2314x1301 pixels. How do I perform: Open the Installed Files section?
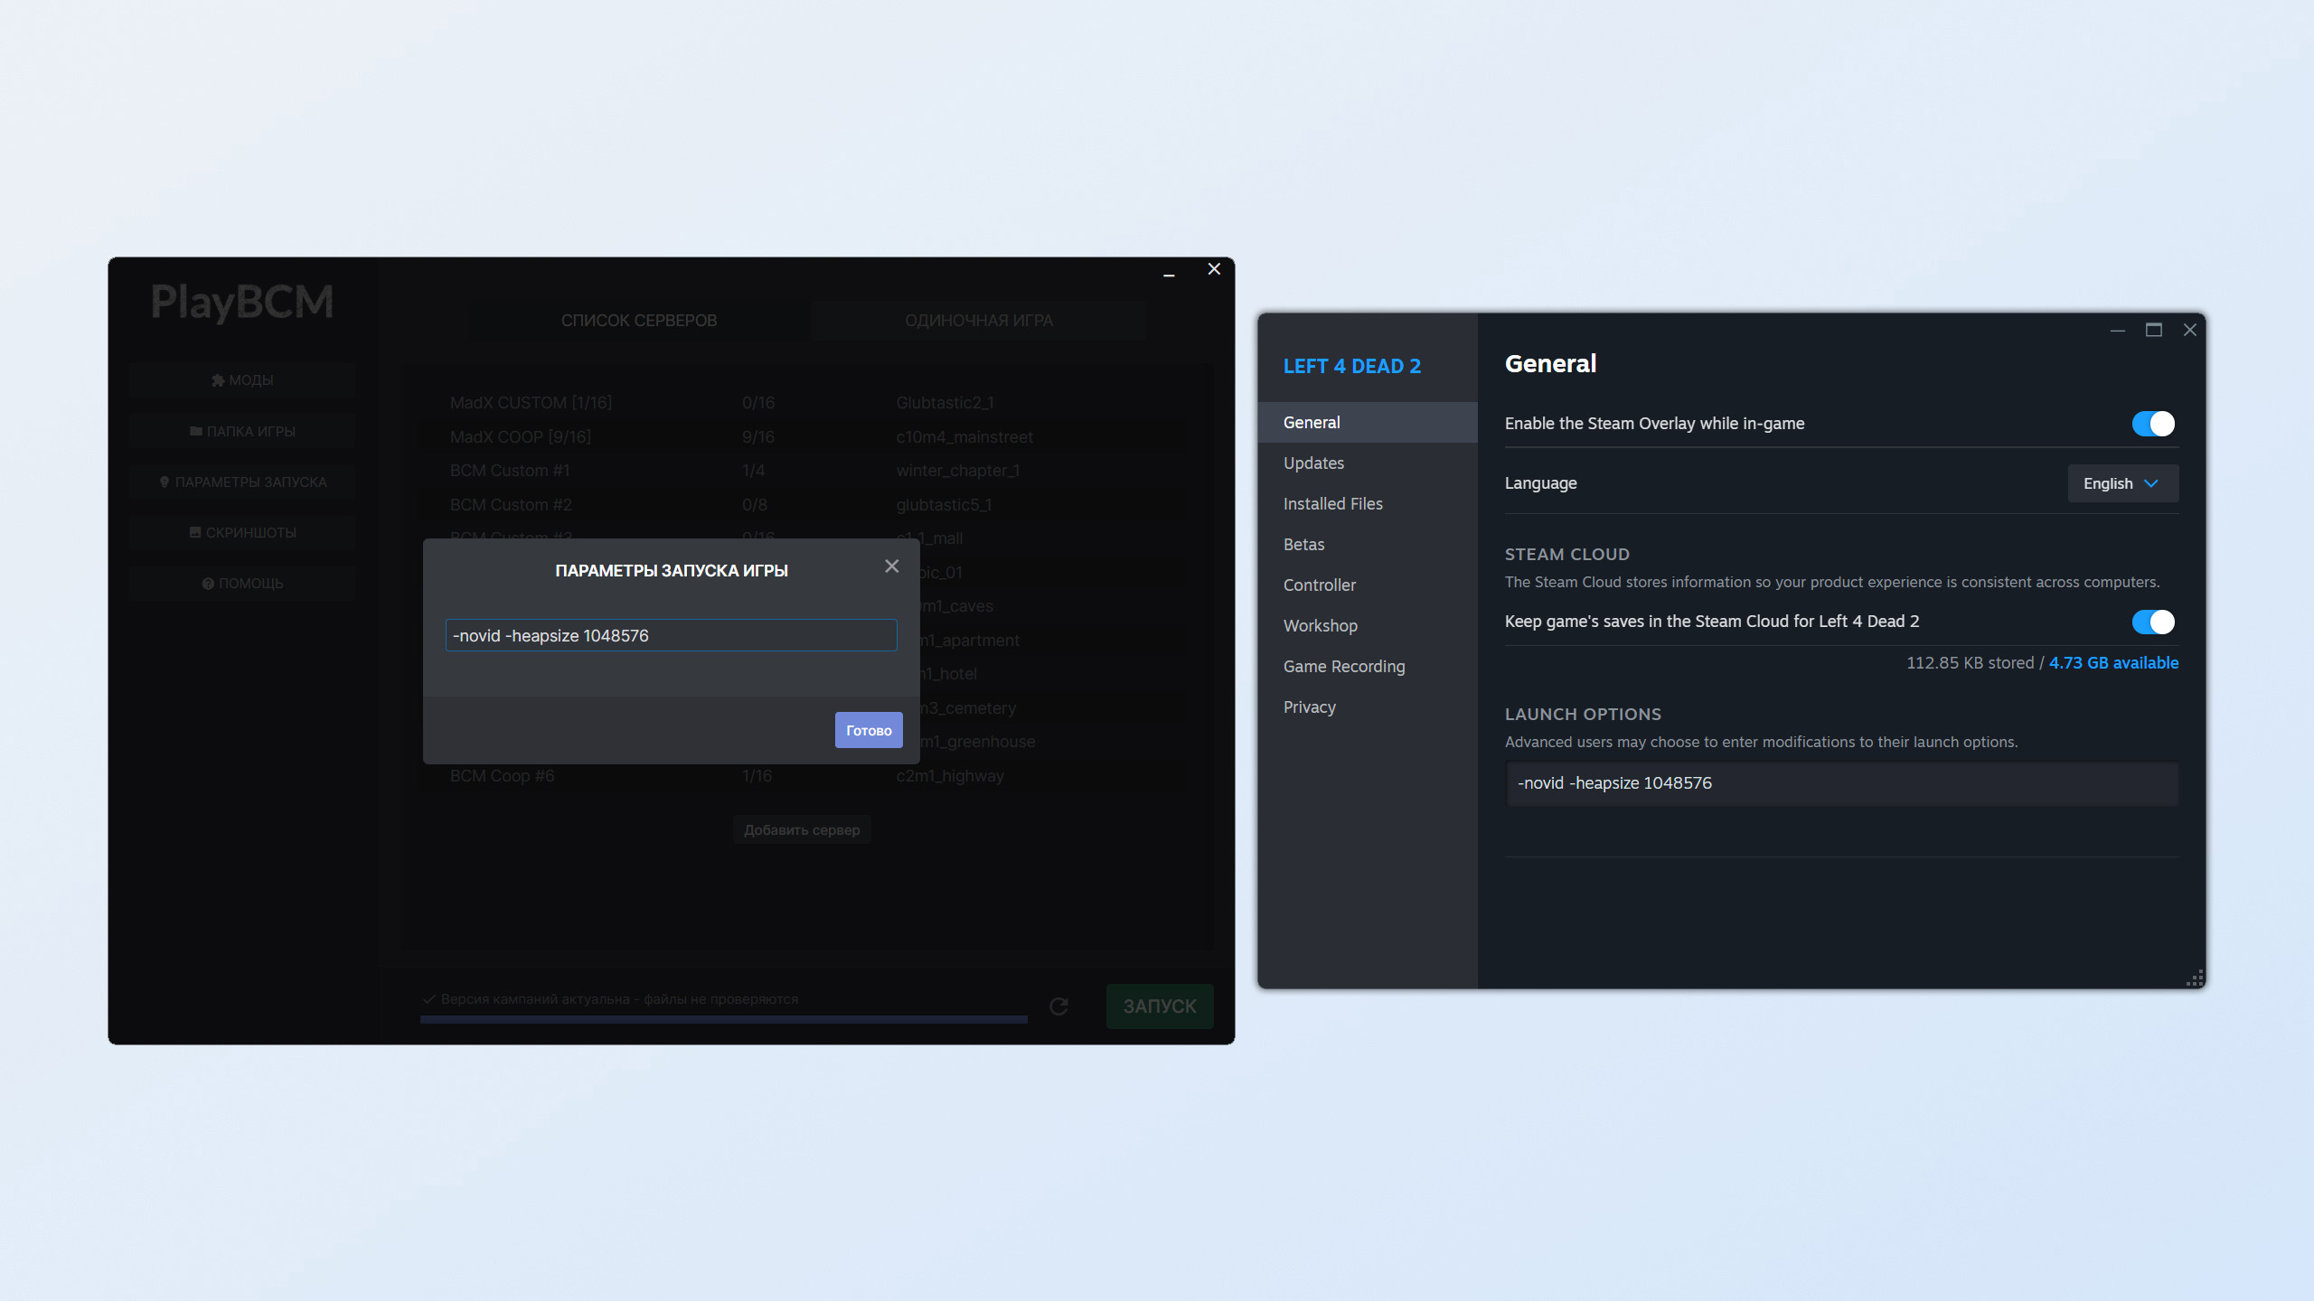click(1332, 504)
